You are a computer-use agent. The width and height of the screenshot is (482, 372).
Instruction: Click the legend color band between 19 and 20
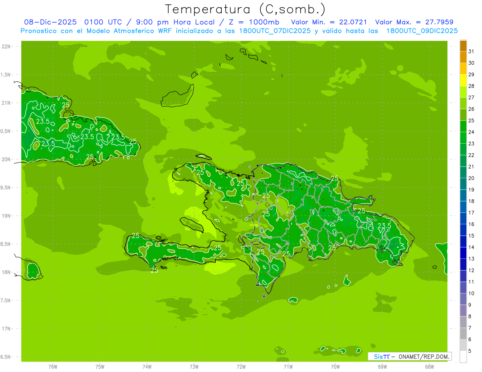463,184
